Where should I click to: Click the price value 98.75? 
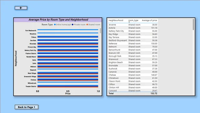click(155, 84)
